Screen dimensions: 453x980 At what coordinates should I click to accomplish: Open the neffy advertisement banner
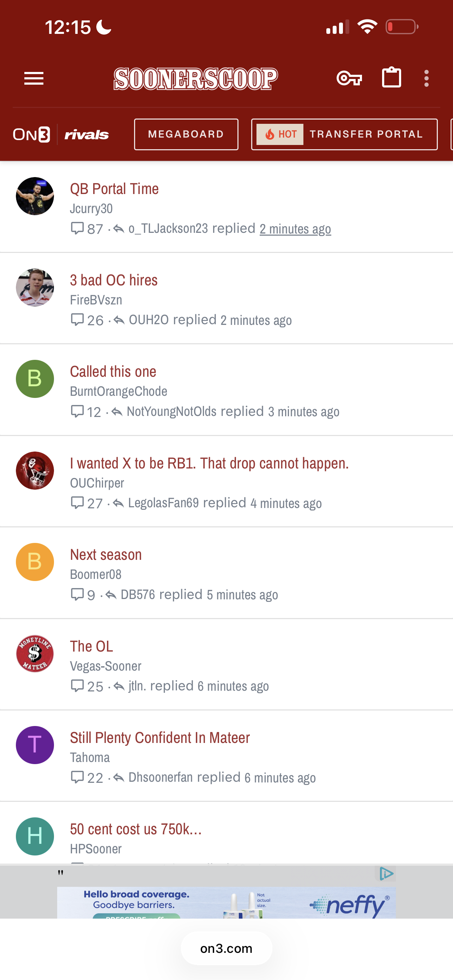(226, 902)
